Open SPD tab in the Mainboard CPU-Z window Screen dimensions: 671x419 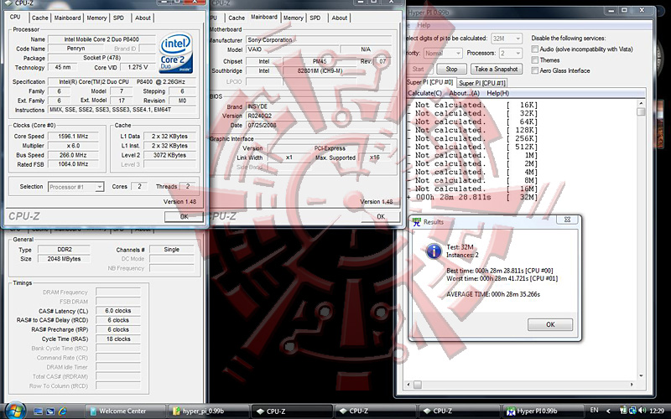coord(315,18)
